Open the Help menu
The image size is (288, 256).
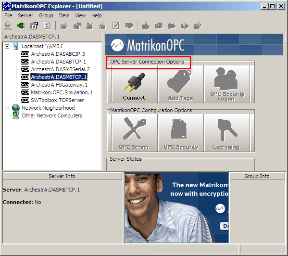tap(97, 15)
